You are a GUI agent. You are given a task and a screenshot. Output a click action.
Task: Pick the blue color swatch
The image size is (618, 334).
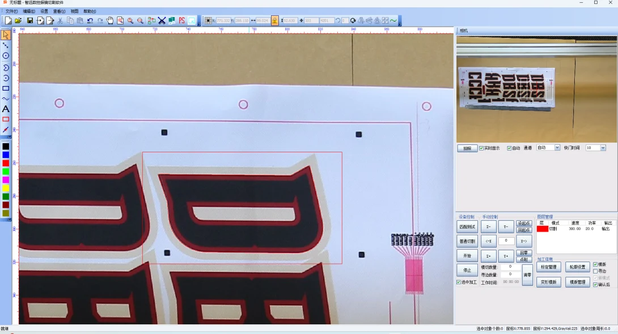pos(6,155)
